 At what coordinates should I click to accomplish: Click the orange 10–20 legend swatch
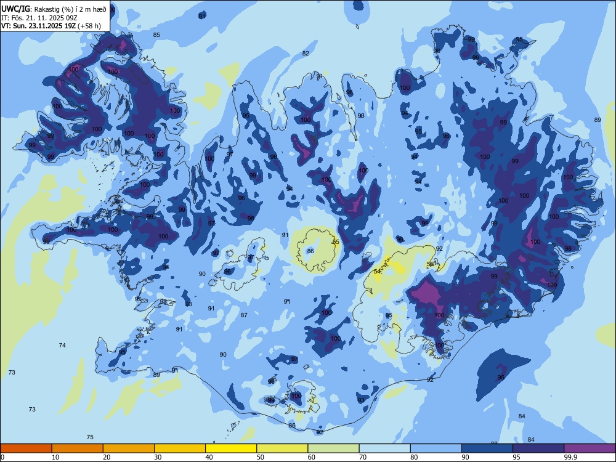[x=78, y=448]
